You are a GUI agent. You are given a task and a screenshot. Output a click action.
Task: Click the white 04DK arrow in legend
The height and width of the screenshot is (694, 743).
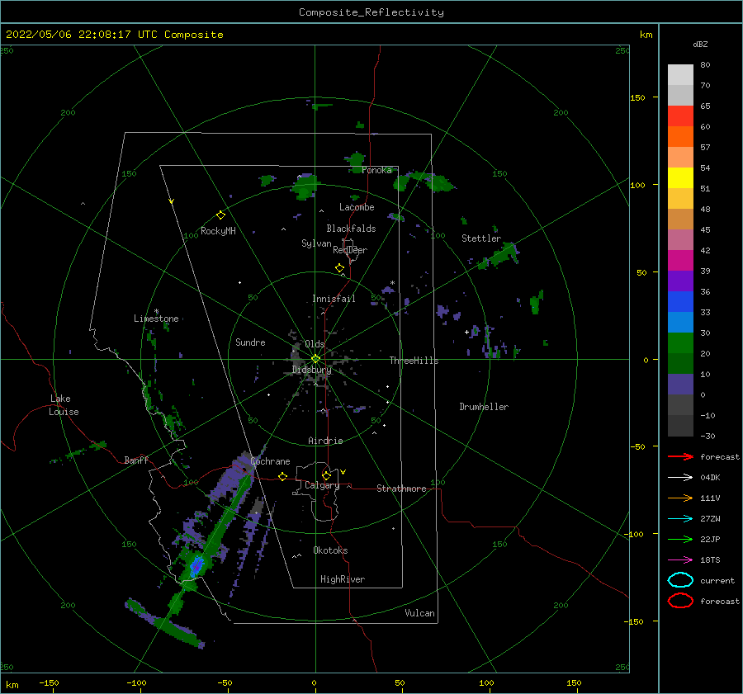tap(680, 478)
